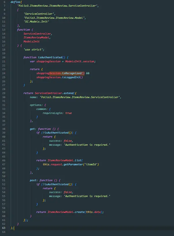
Task: Click the requireLogin property key
Action: pyautogui.click(x=53, y=113)
